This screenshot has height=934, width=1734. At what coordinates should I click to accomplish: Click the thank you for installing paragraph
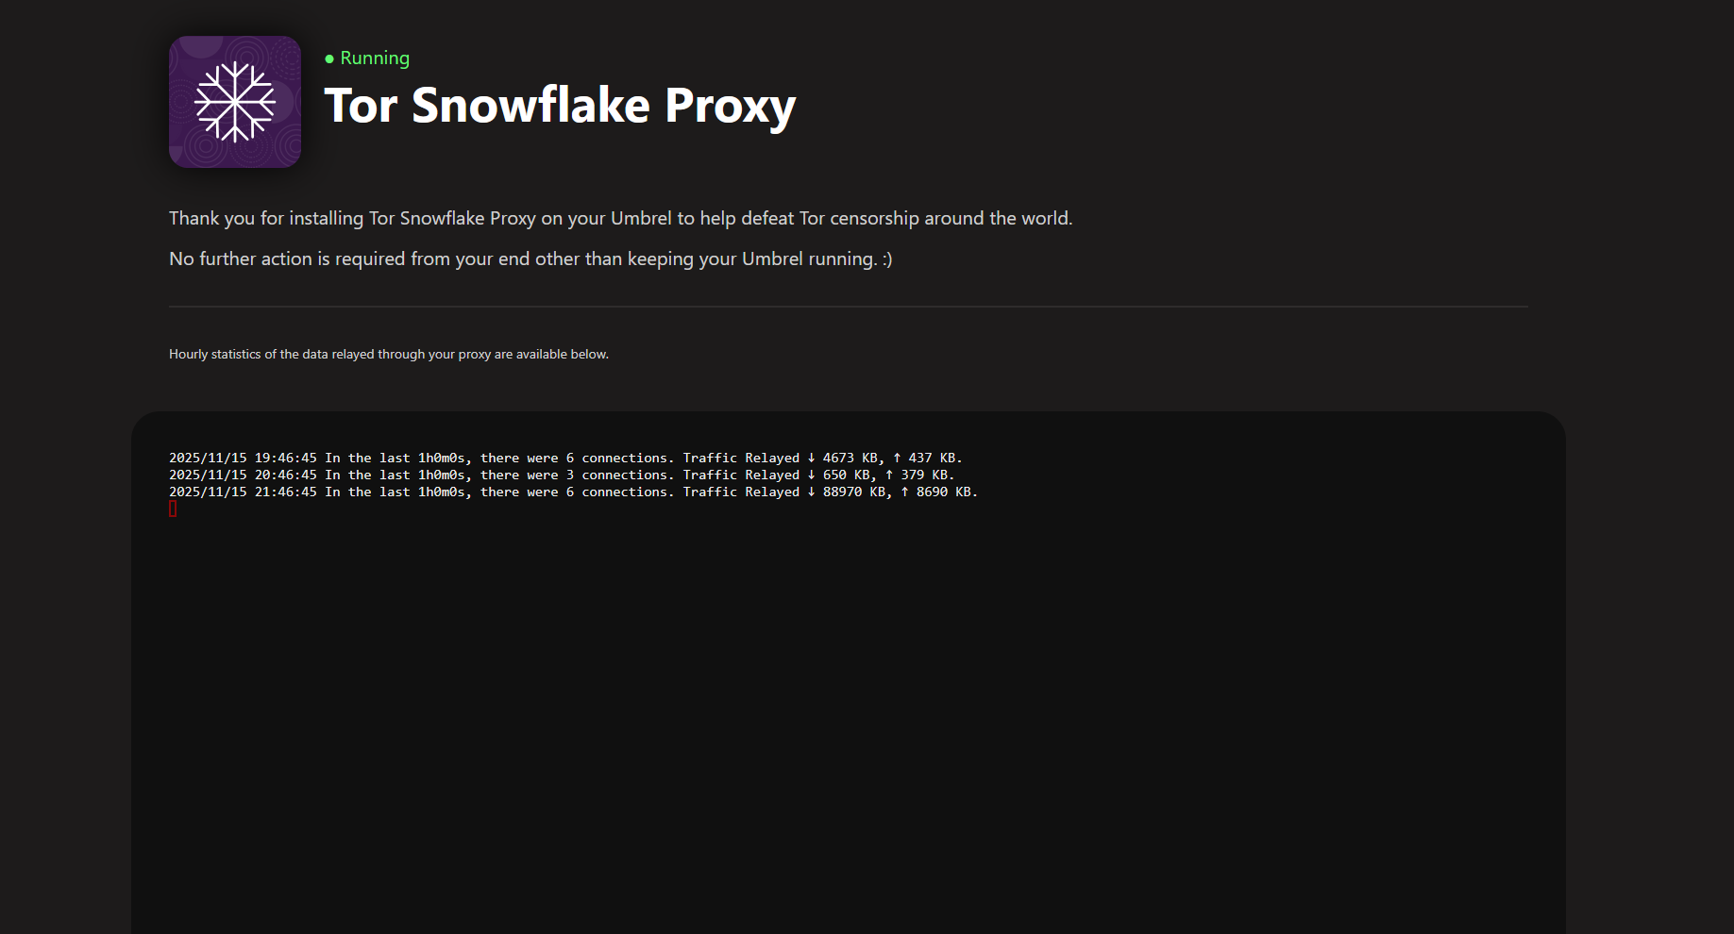[x=620, y=218]
